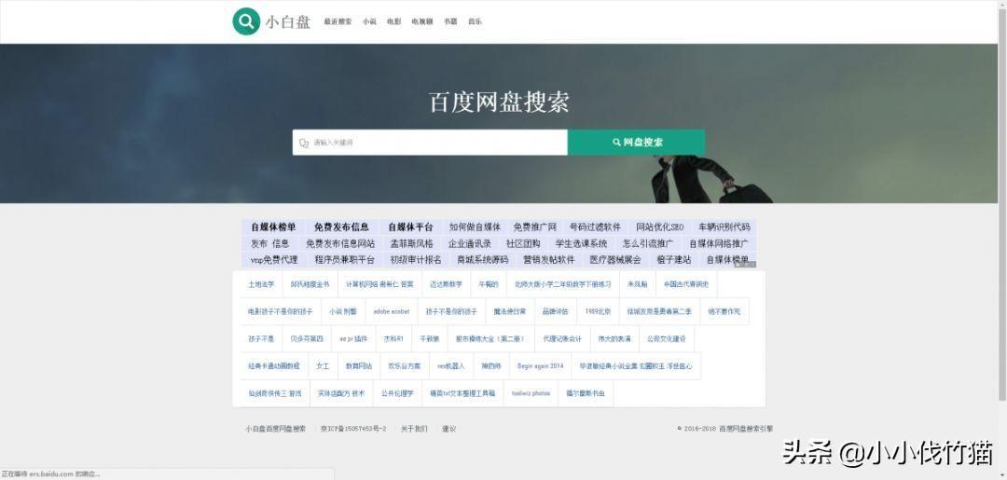Click the 建议 footer link

(448, 429)
